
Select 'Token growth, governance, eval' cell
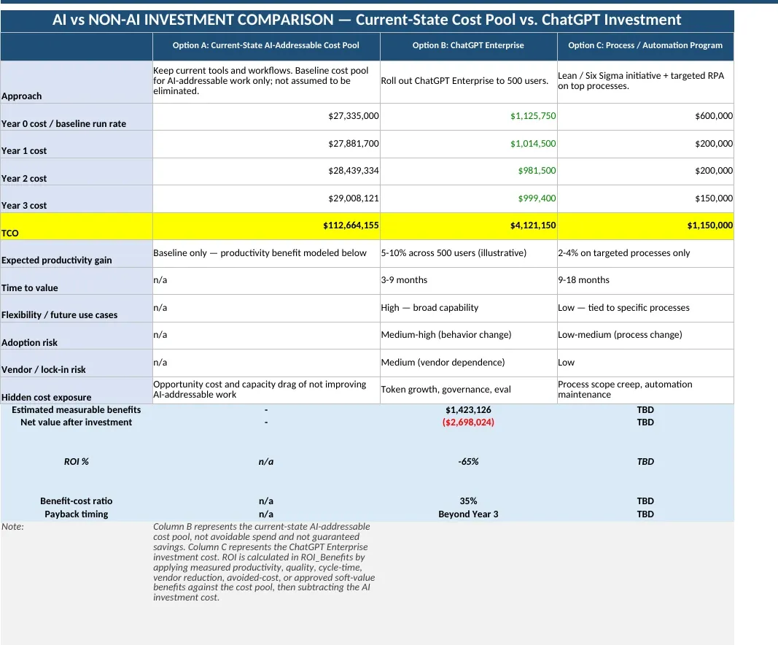[x=468, y=390]
